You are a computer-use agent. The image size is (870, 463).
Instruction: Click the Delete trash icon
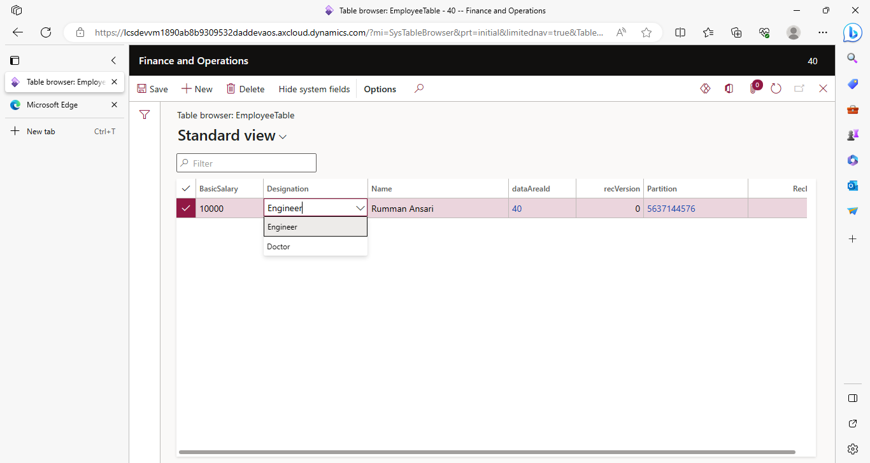(x=231, y=89)
